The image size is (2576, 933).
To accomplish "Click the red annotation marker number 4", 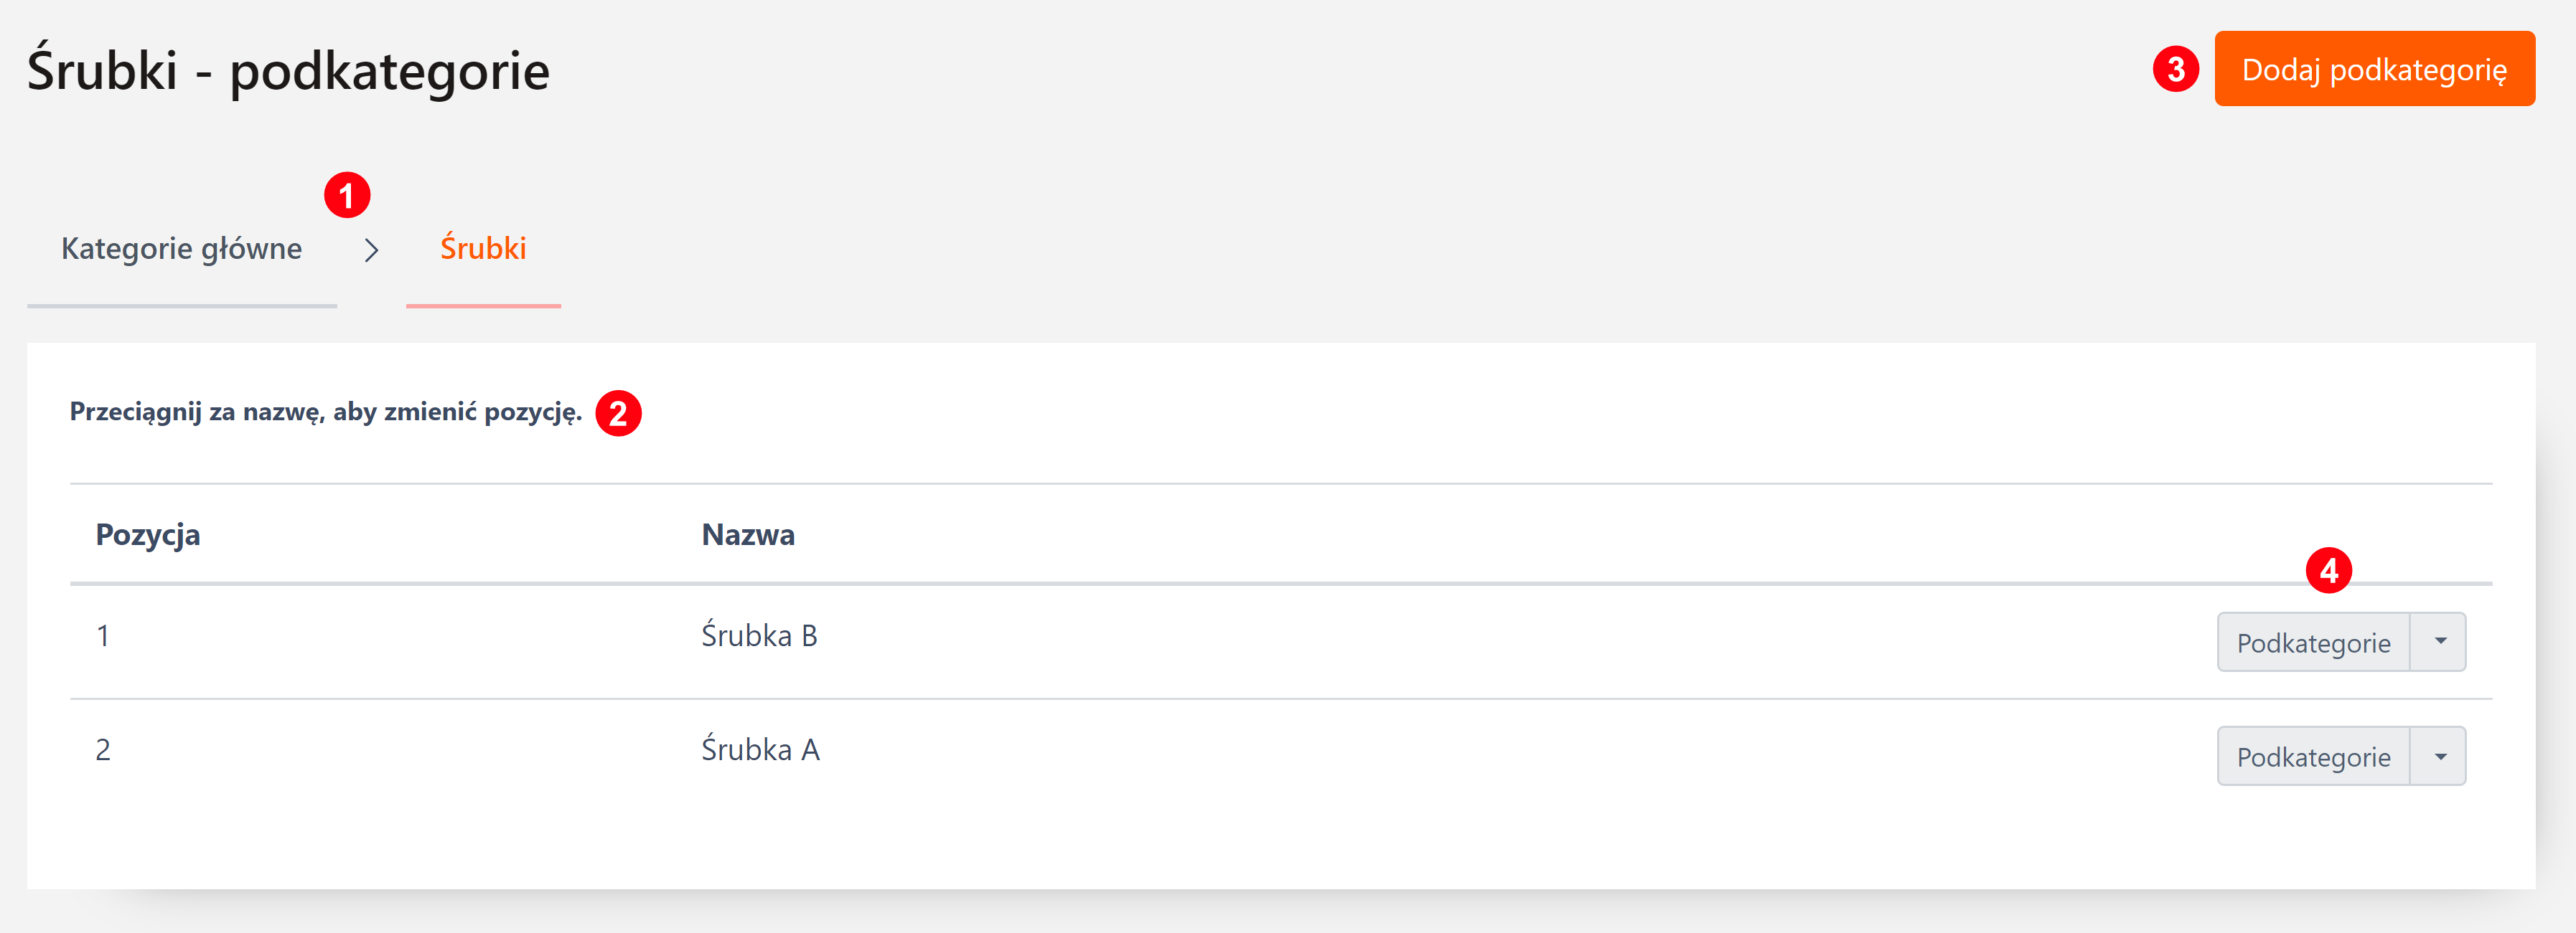I will click(2328, 570).
